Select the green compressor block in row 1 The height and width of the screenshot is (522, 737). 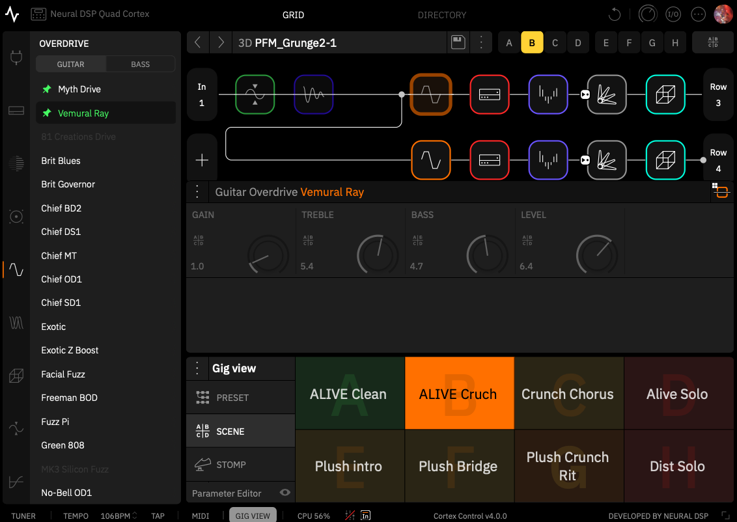[x=255, y=94]
